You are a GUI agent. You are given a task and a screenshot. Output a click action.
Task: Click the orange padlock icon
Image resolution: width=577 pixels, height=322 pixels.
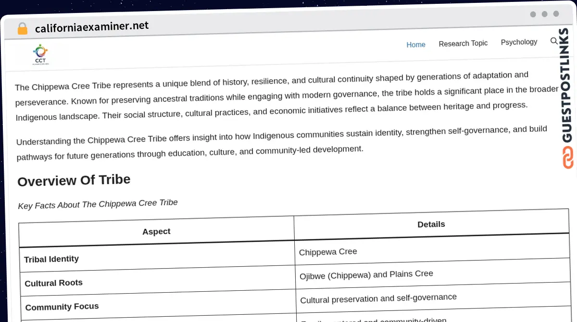[23, 29]
